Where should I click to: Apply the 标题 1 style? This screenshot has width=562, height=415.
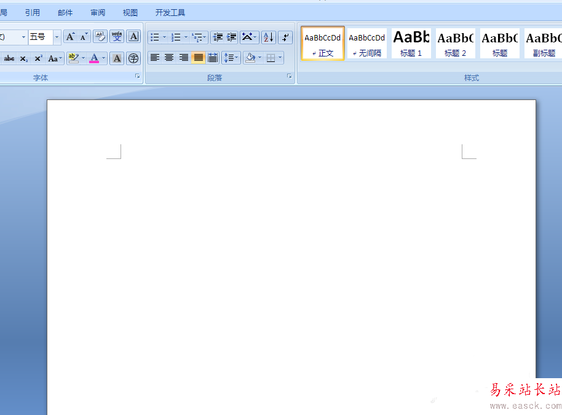(x=411, y=44)
